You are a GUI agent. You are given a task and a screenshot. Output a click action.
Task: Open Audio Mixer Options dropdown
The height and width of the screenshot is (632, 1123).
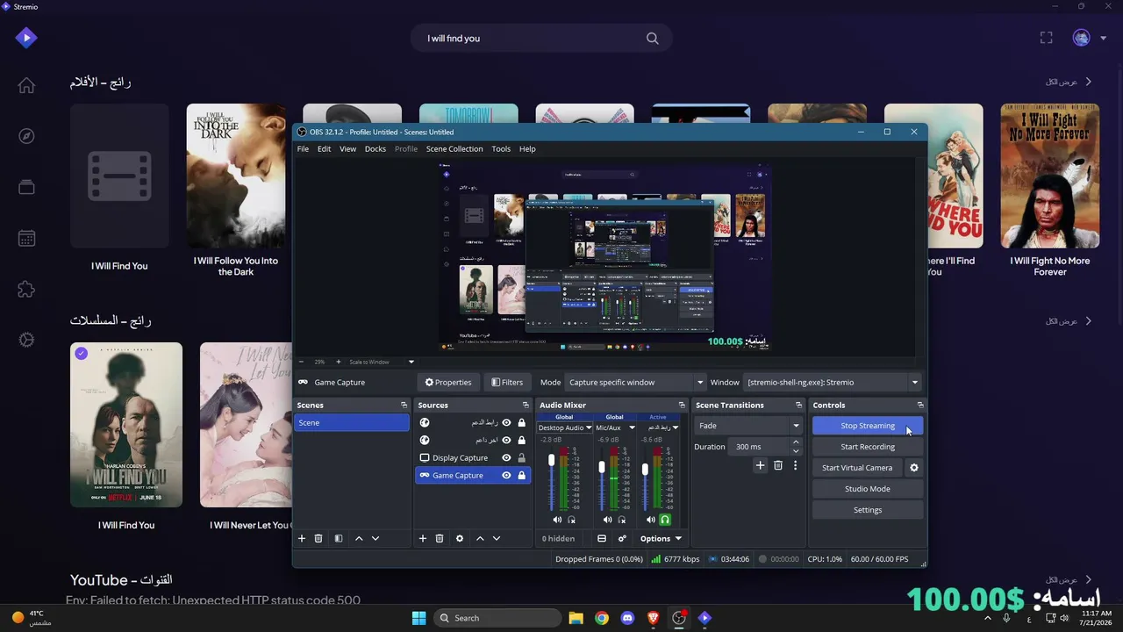point(661,538)
